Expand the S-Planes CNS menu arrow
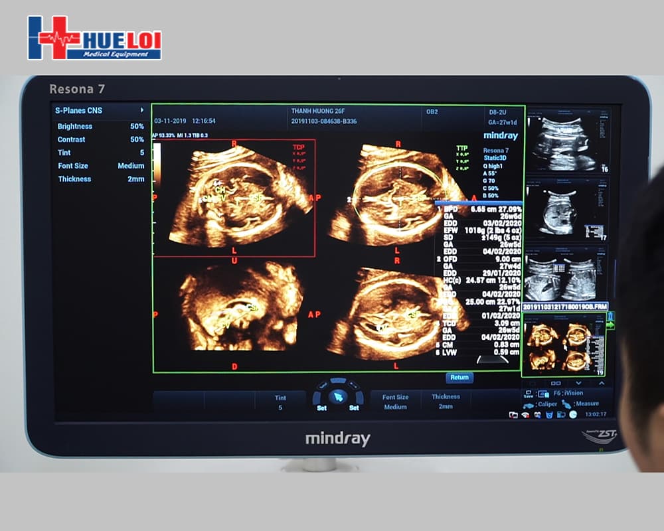The height and width of the screenshot is (531, 664). pos(141,110)
